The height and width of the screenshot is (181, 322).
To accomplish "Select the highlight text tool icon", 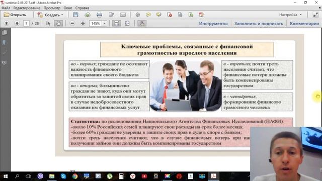I will pyautogui.click(x=159, y=15).
